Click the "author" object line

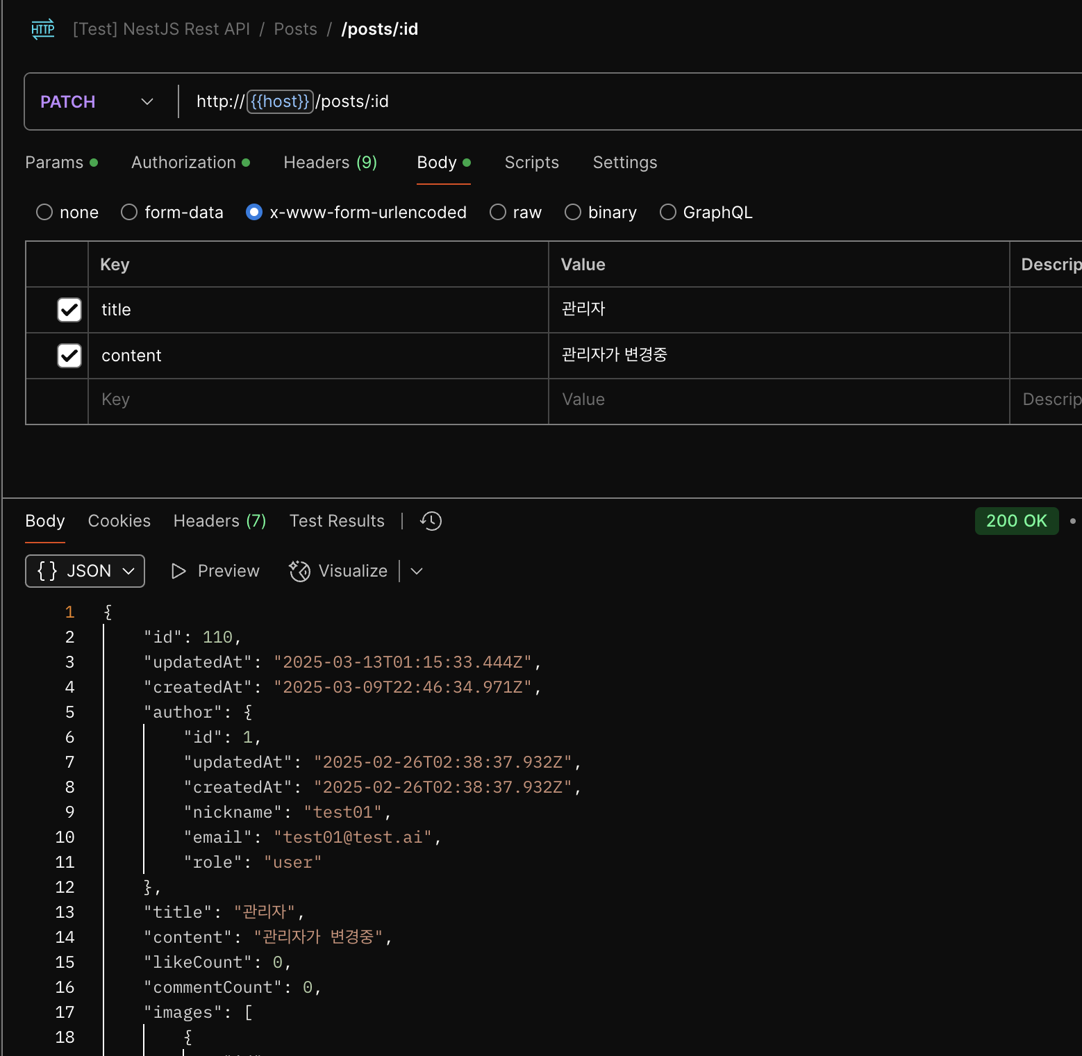[198, 712]
